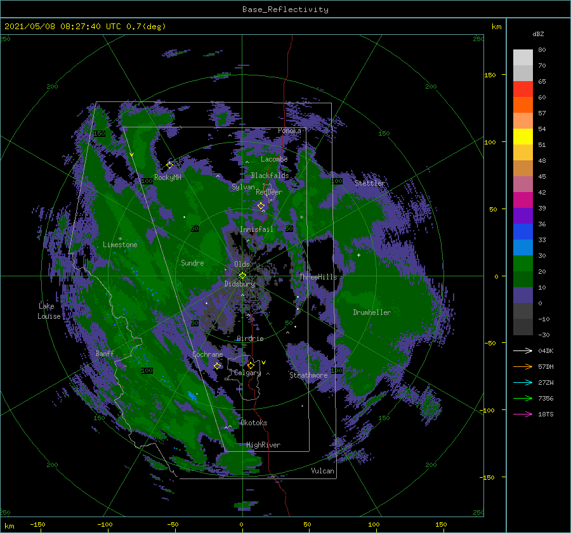Click the 18TS legend label
The image size is (571, 533).
pyautogui.click(x=546, y=414)
